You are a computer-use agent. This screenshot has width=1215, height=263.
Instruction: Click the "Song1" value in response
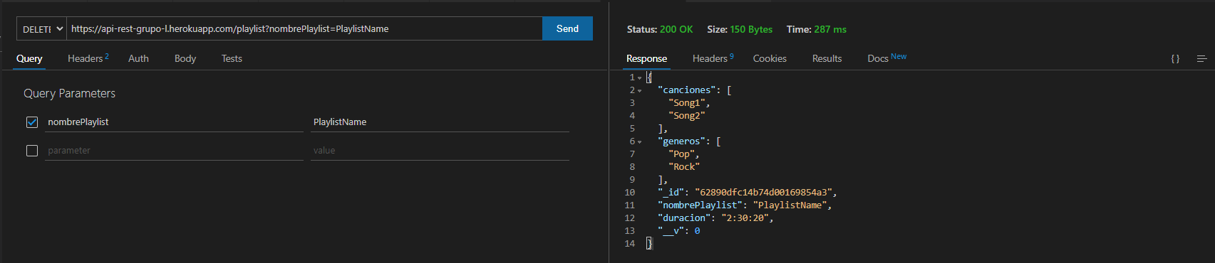(x=686, y=103)
